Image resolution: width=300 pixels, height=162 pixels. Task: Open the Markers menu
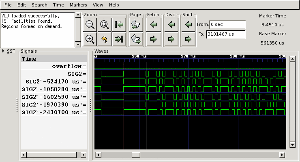click(78, 5)
